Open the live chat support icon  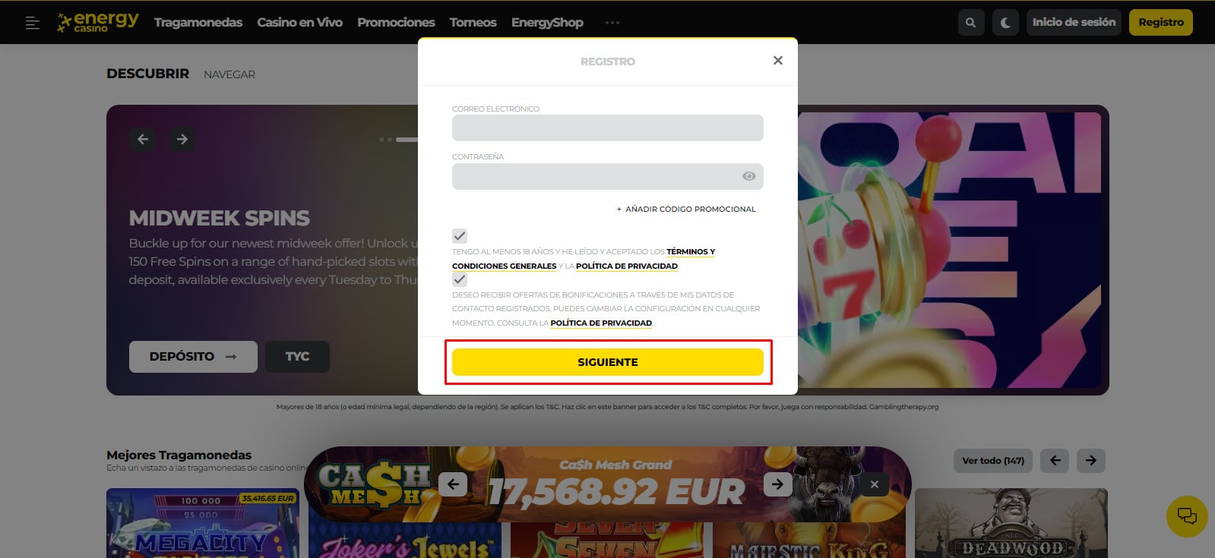pos(1187,516)
